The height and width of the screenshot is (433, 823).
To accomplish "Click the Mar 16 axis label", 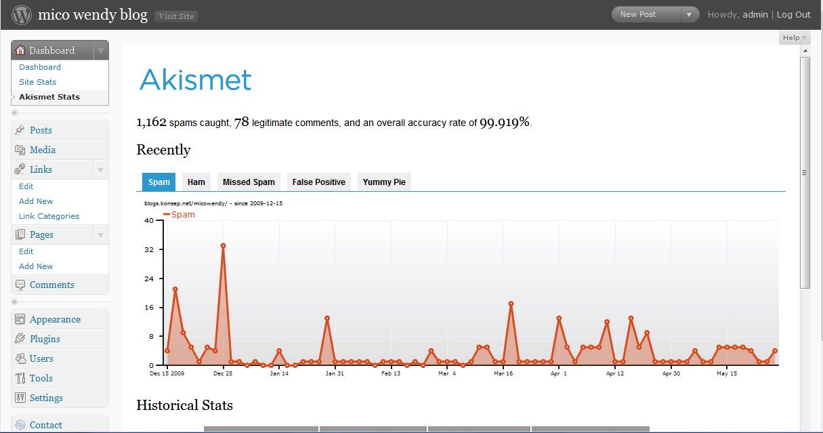I will [503, 373].
